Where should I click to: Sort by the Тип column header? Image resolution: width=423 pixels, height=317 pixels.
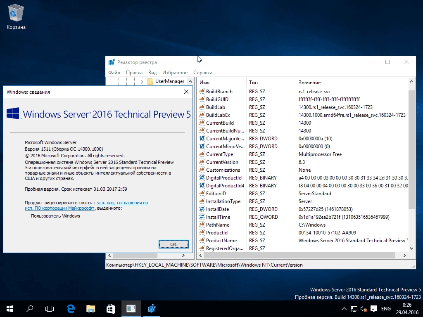[271, 83]
